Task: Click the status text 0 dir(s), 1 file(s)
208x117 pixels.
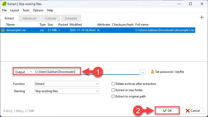Action: [x=19, y=111]
